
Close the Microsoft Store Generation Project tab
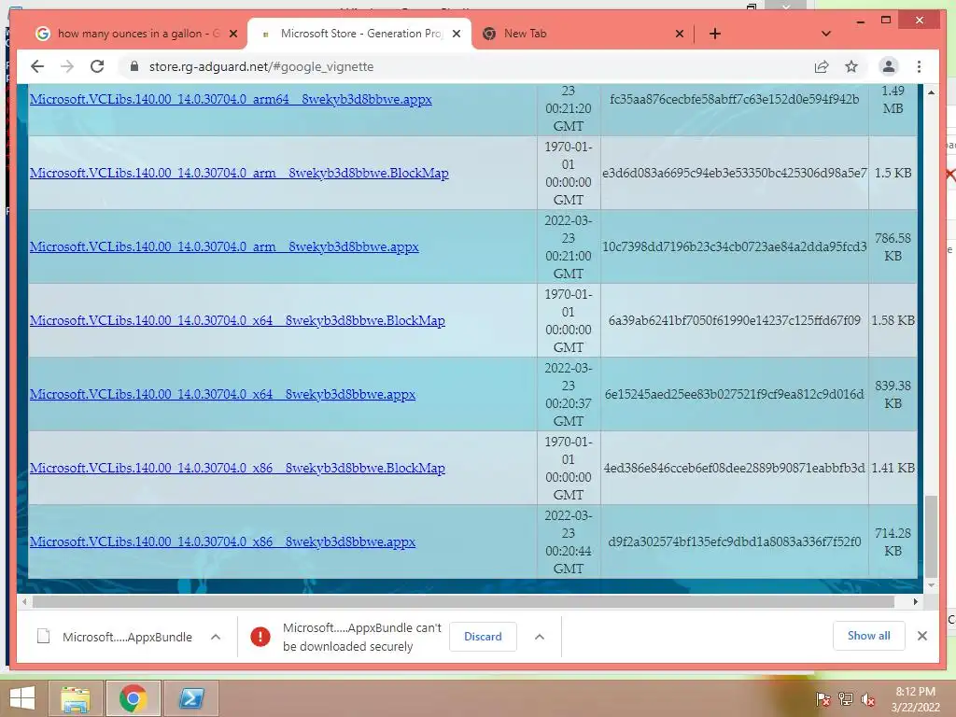(x=456, y=34)
